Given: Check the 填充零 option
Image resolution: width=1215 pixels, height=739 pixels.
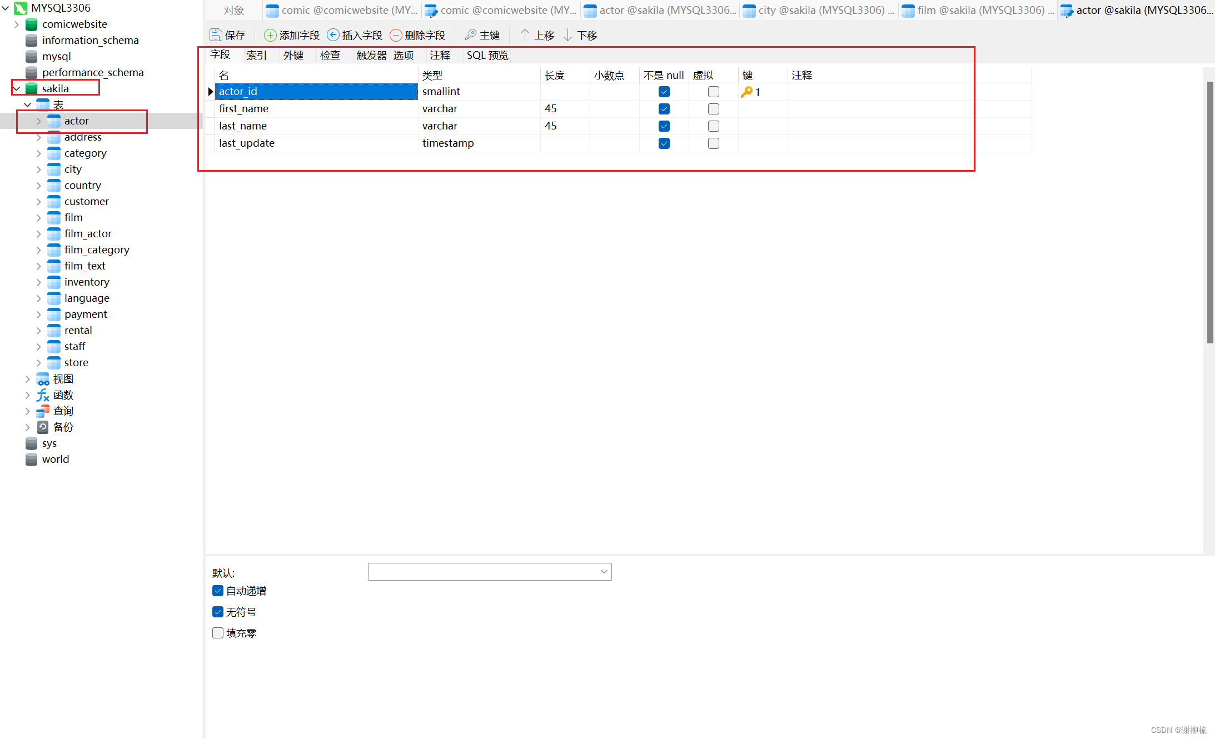Looking at the screenshot, I should [217, 632].
